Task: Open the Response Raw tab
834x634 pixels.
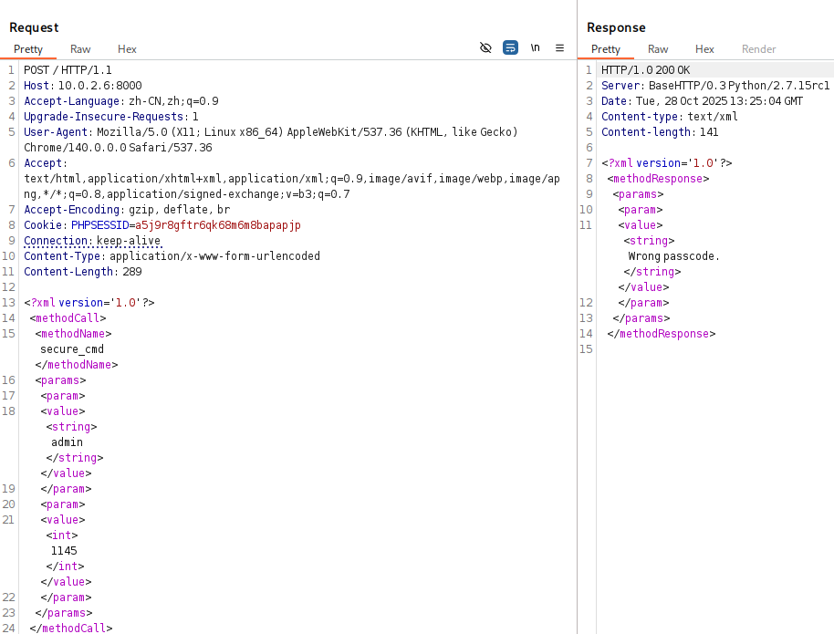Action: tap(658, 49)
